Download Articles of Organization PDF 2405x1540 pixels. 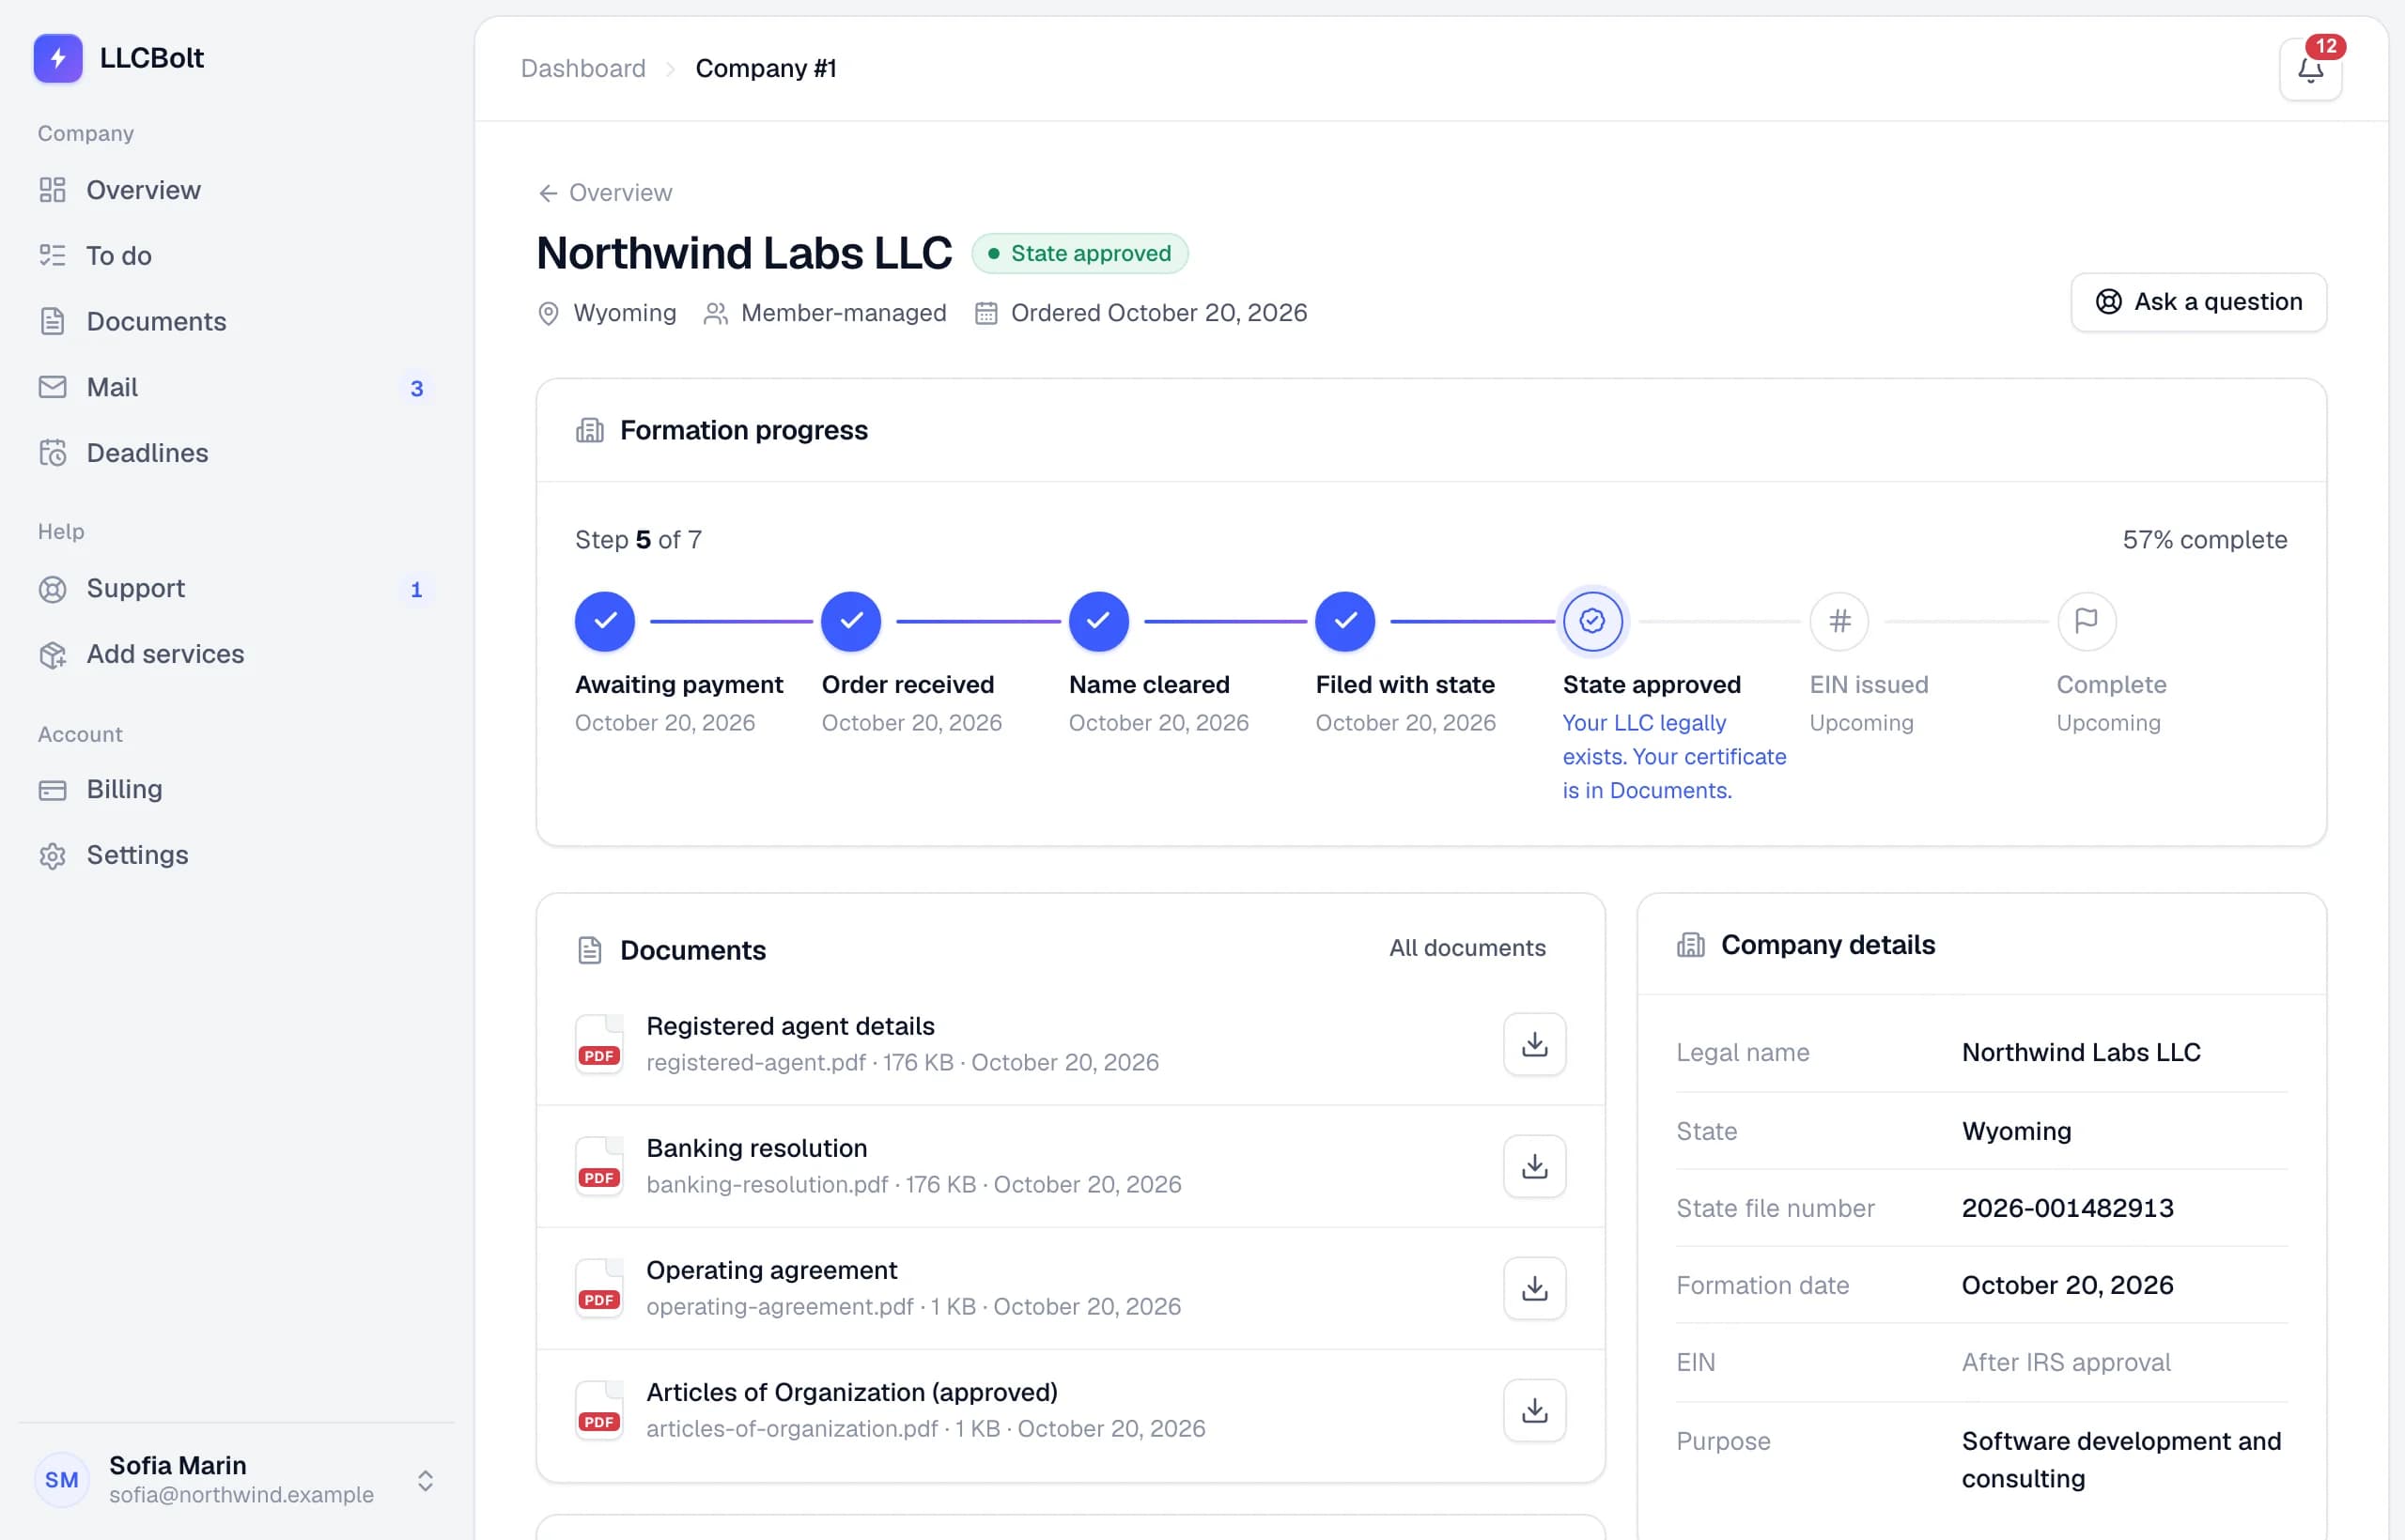(x=1535, y=1410)
